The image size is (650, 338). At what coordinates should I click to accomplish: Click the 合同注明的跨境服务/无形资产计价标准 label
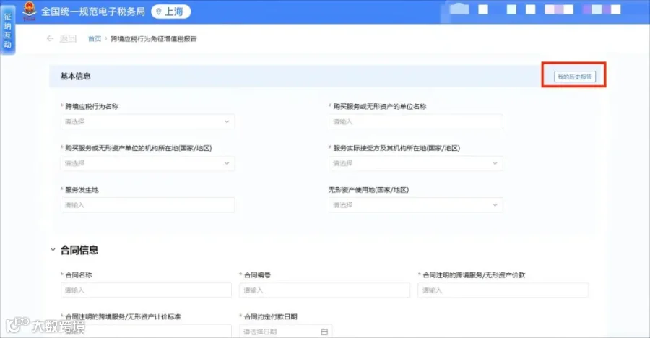(x=123, y=316)
